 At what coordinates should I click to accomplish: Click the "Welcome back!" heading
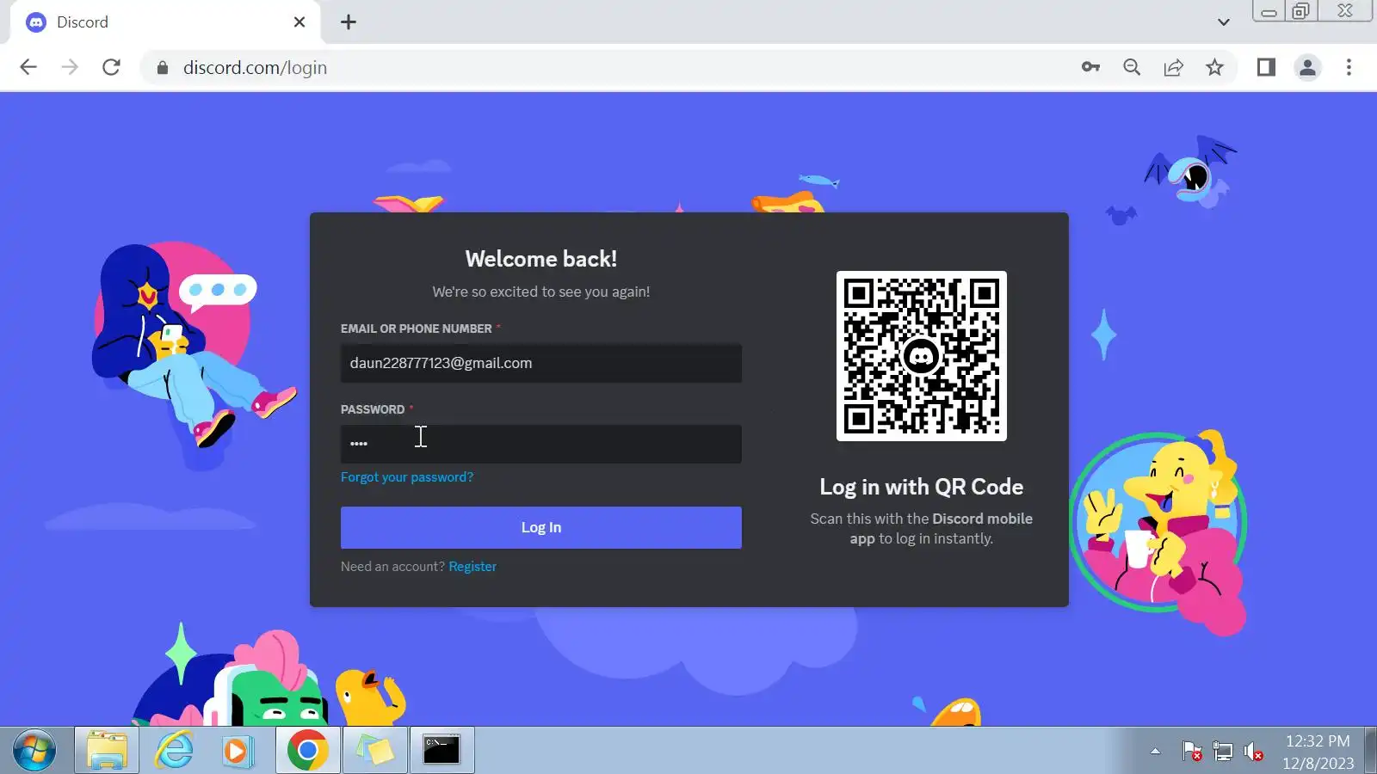540,259
